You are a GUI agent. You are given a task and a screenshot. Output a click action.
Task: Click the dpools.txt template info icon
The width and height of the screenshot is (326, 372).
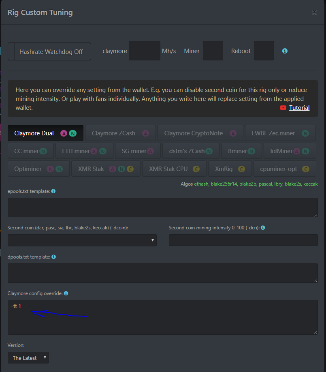coord(53,257)
